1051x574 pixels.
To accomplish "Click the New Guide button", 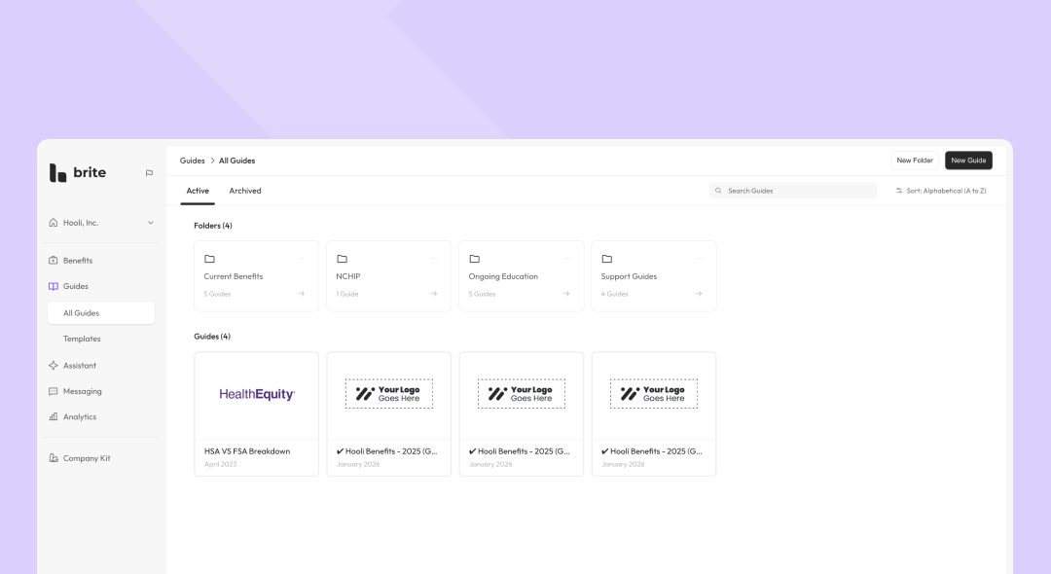I will coord(968,161).
